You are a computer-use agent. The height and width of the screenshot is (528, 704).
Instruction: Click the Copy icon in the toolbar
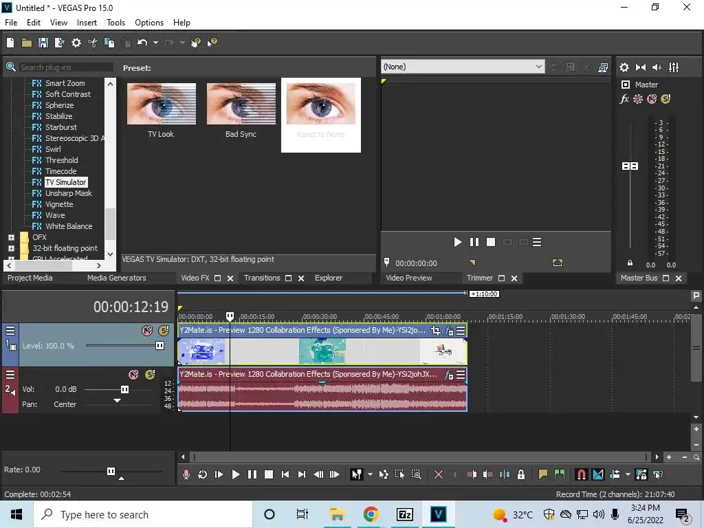[x=109, y=43]
